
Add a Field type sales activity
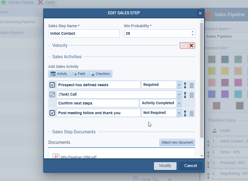click(x=78, y=74)
